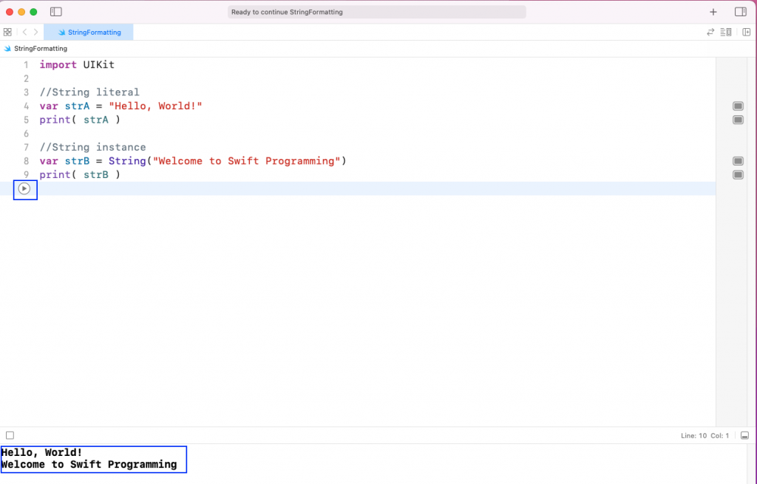Click the console output showing Hello World
This screenshot has height=484, width=757.
pos(94,458)
